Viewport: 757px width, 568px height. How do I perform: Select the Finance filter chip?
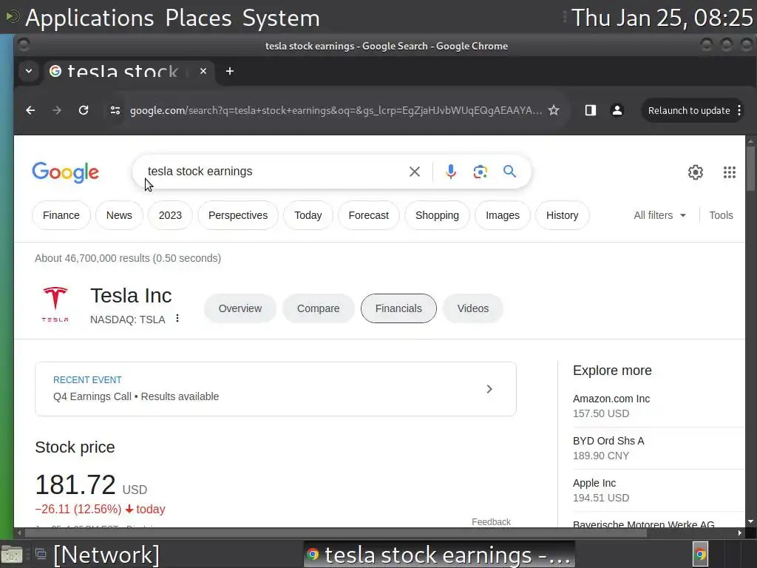pos(61,215)
